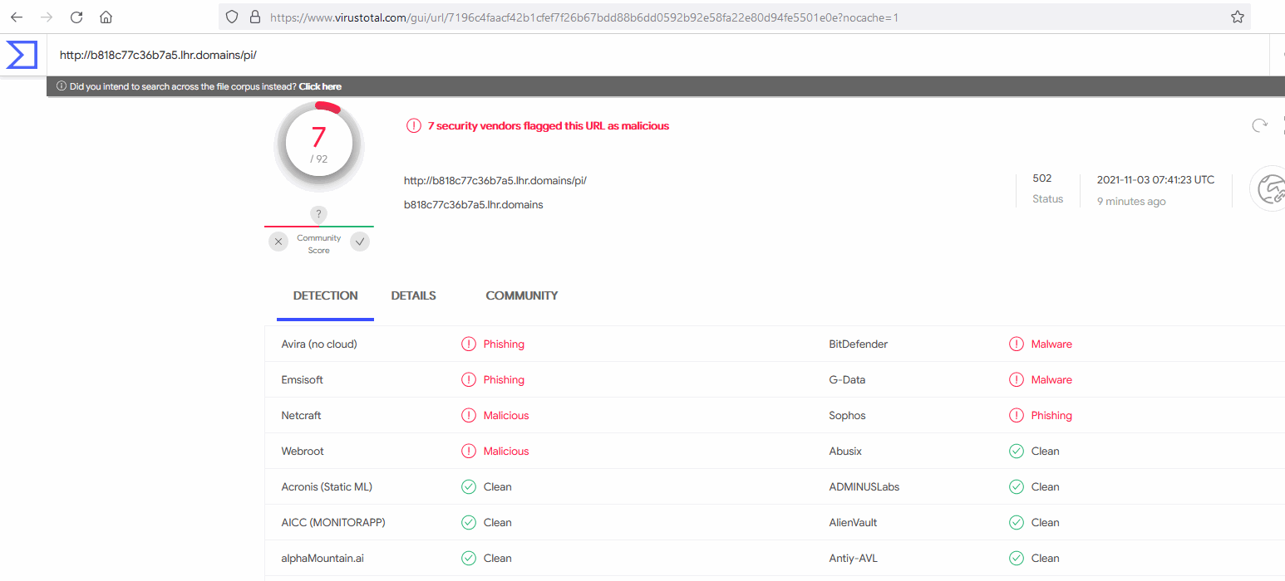Click the shield tracking protection icon

point(233,17)
